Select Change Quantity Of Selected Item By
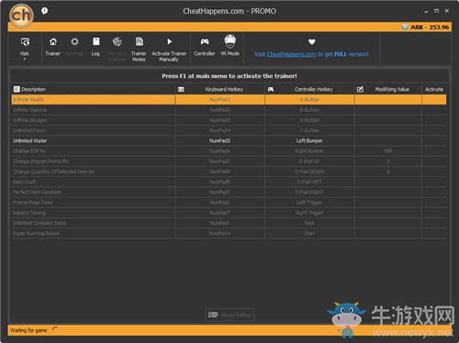Screen dimensions: 459x343 [x=229, y=171]
